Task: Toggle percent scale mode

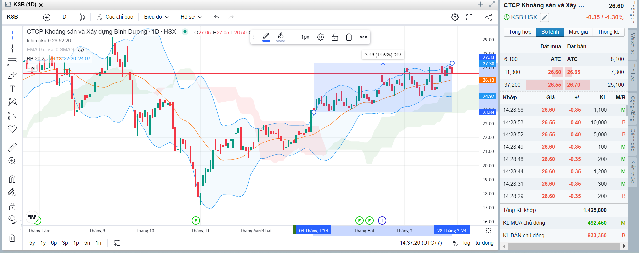Action: (455, 243)
